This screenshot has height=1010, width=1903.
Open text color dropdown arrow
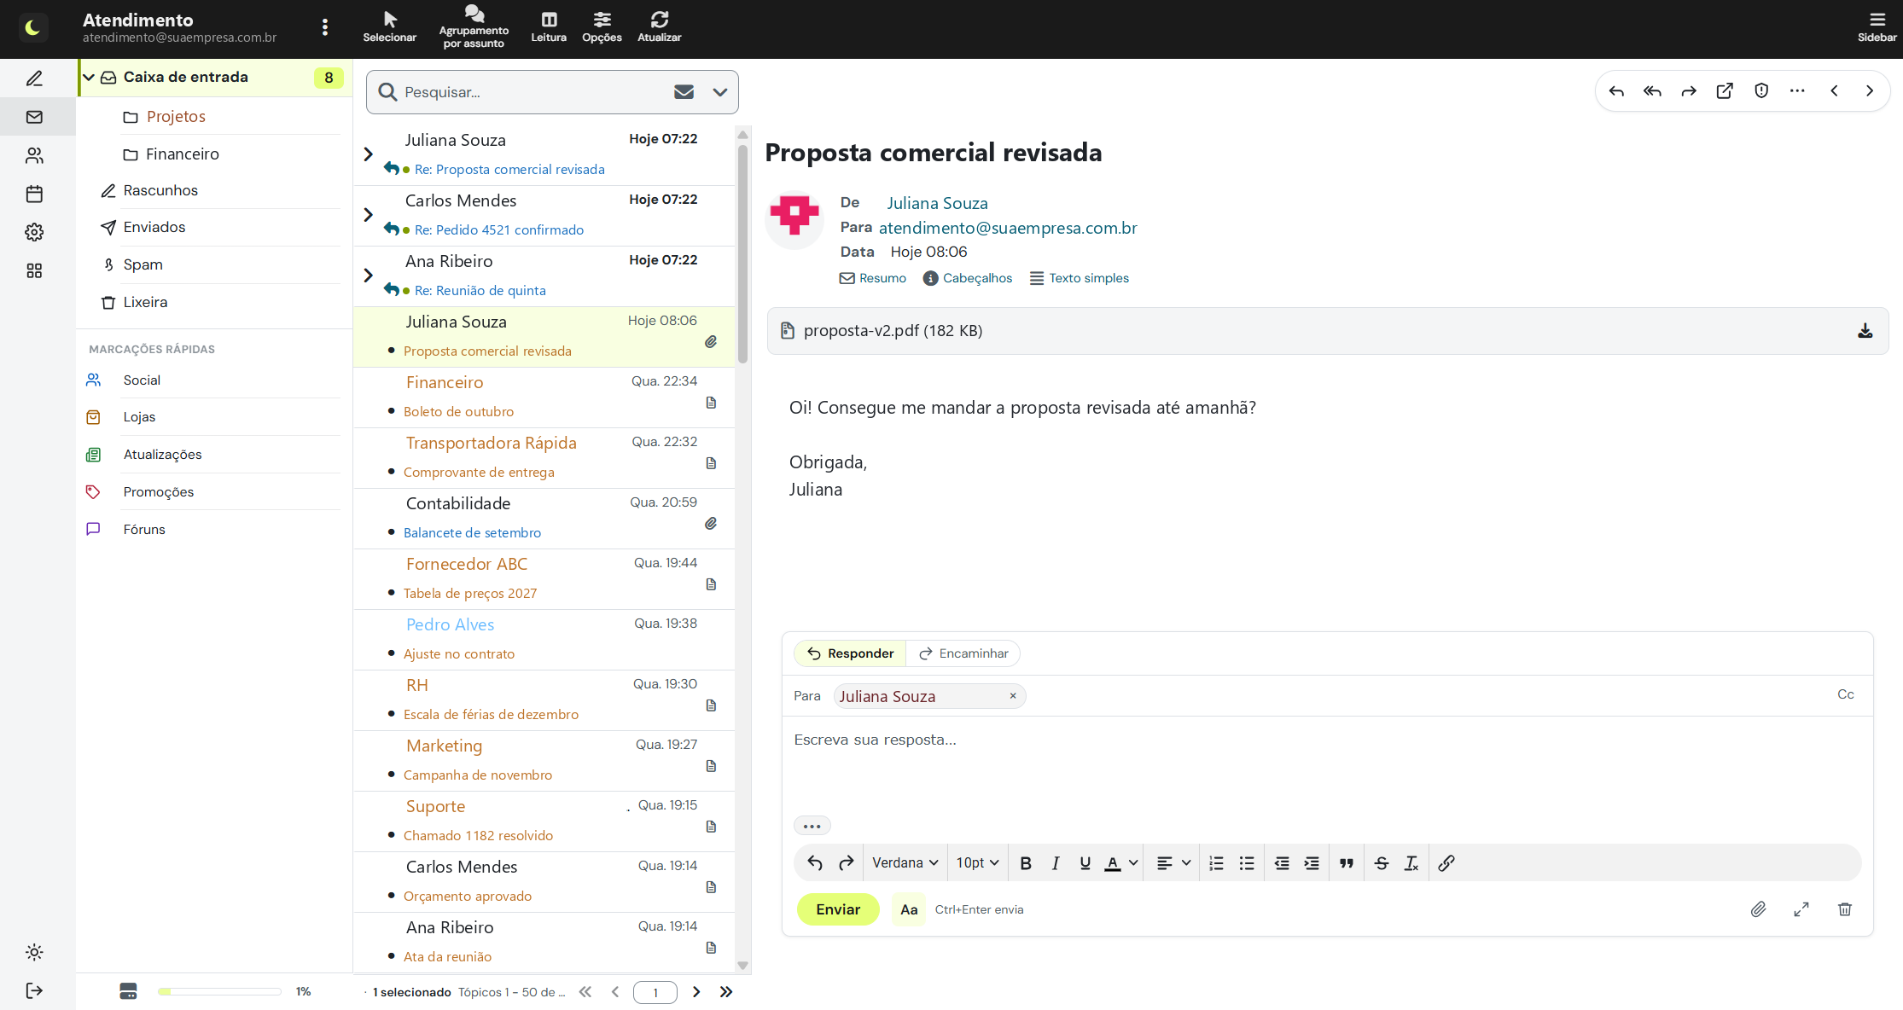pos(1133,863)
